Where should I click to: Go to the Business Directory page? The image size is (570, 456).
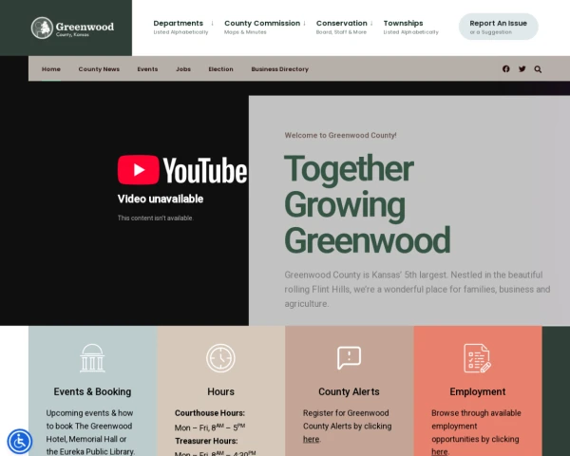tap(279, 69)
